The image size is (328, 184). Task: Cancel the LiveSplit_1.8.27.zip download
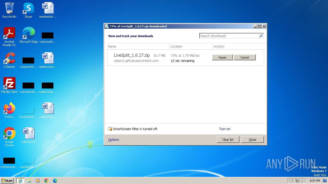pyautogui.click(x=244, y=57)
